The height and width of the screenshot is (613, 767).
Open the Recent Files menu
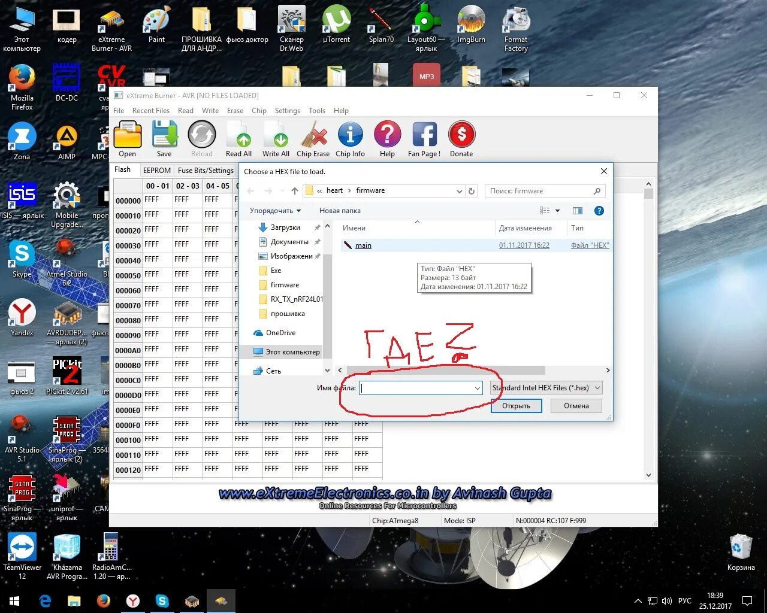pos(151,111)
